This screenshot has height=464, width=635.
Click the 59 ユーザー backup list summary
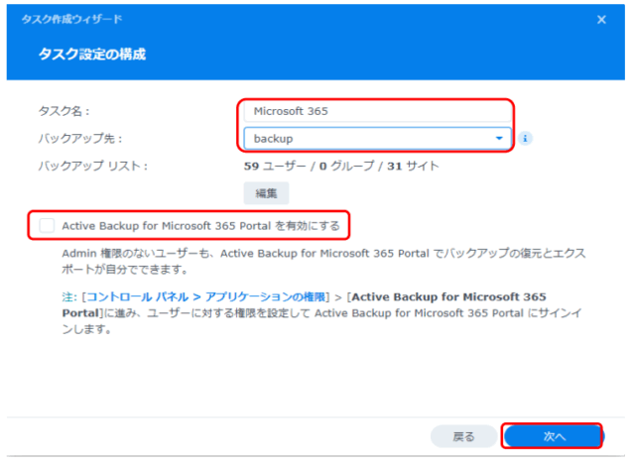pos(278,166)
